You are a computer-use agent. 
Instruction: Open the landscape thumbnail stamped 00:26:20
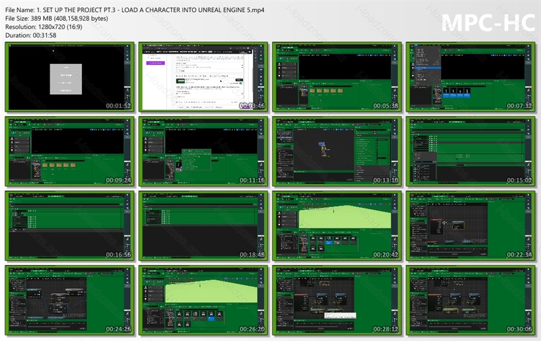(203, 300)
